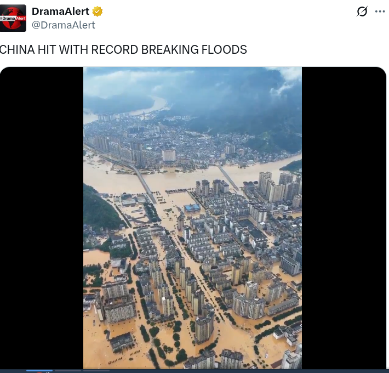Click the gold verified badge

click(x=98, y=12)
